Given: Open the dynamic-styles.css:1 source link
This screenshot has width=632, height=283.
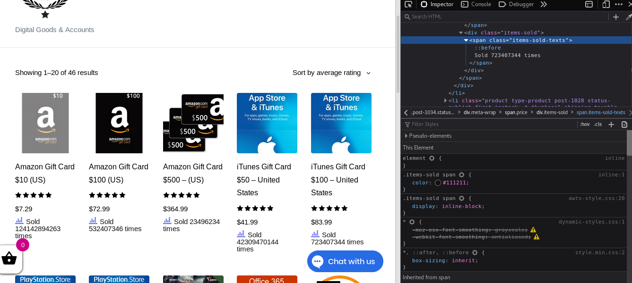Looking at the screenshot, I should (592, 222).
